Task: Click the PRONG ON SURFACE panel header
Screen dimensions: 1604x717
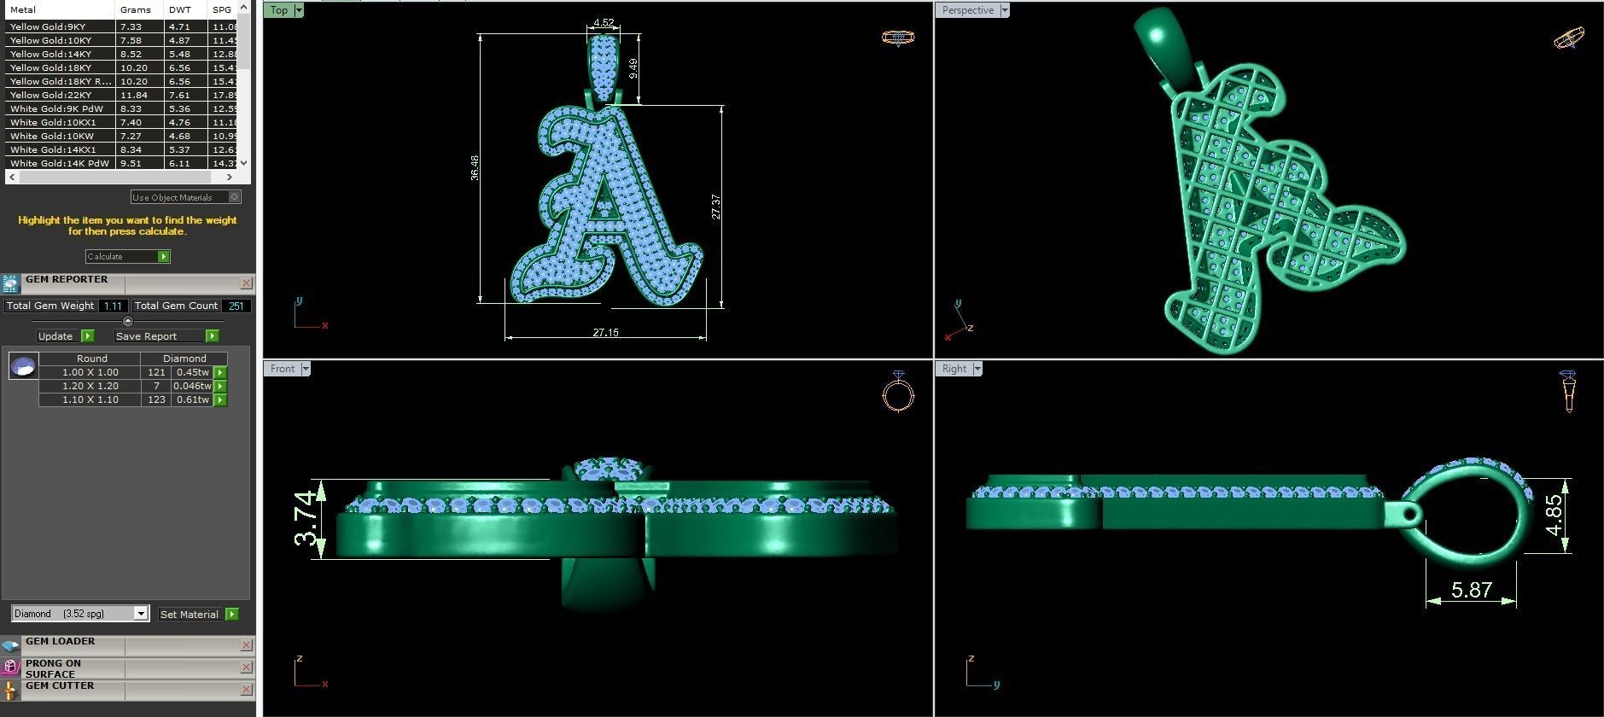Action: [x=128, y=667]
